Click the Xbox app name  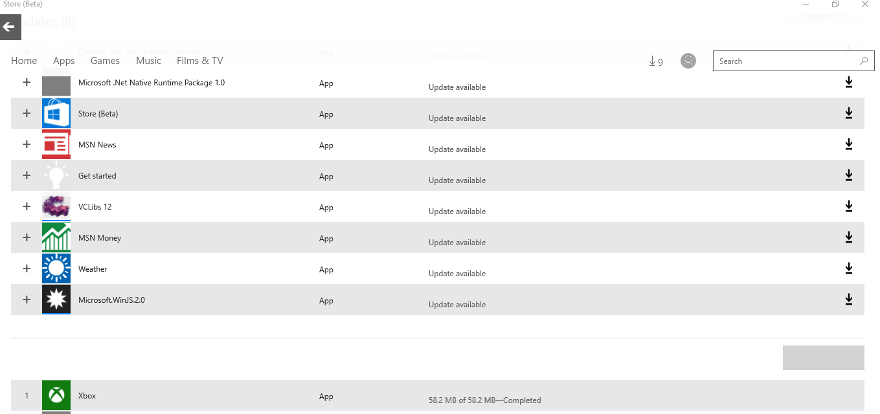pos(87,395)
